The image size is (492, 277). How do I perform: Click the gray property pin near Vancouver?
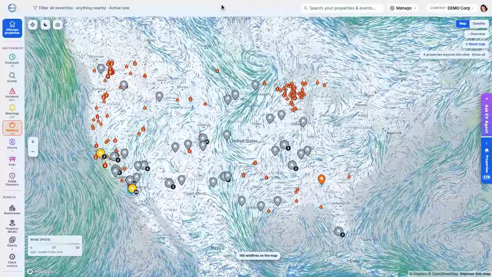101,68
